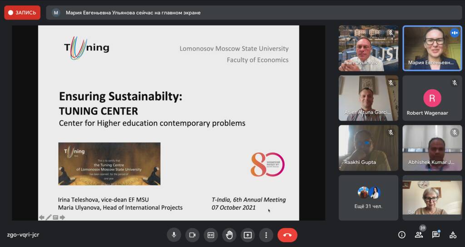465x247 pixels.
Task: Click the present screen icon
Action: tap(247, 235)
